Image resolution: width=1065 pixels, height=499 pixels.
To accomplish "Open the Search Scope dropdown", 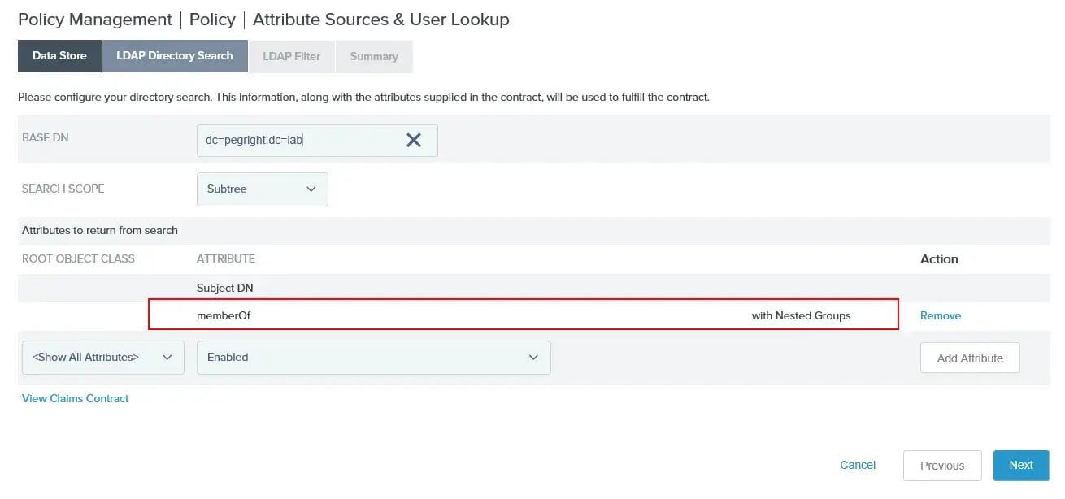I will click(262, 189).
